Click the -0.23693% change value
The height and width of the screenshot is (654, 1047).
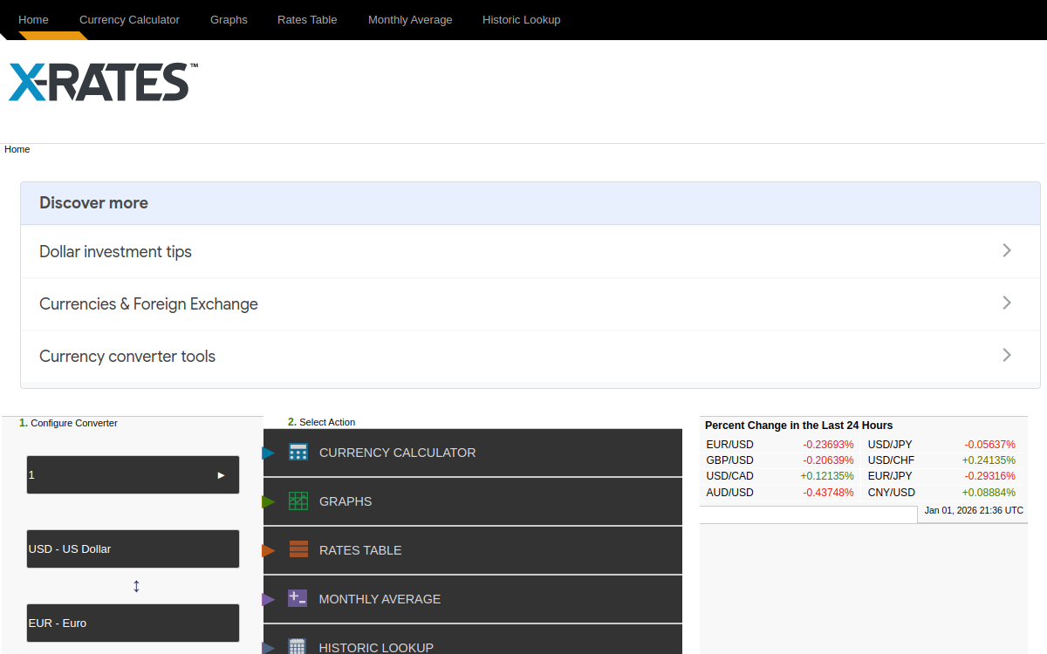pos(828,445)
